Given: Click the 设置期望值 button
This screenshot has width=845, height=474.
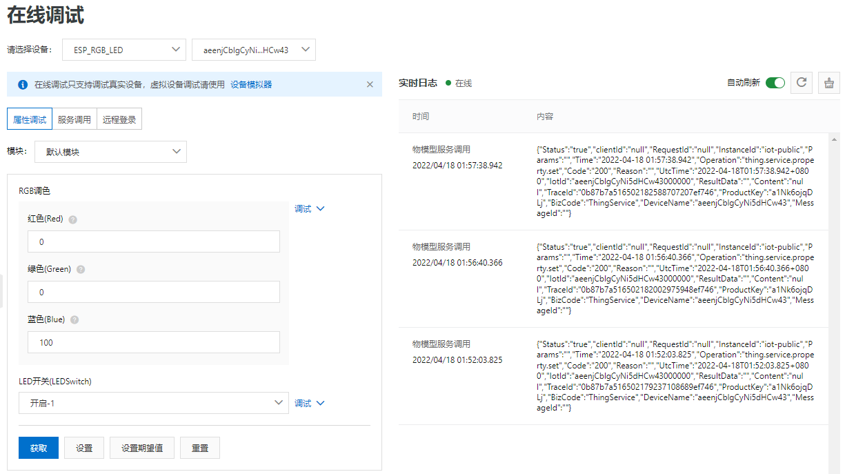Looking at the screenshot, I should [x=142, y=448].
